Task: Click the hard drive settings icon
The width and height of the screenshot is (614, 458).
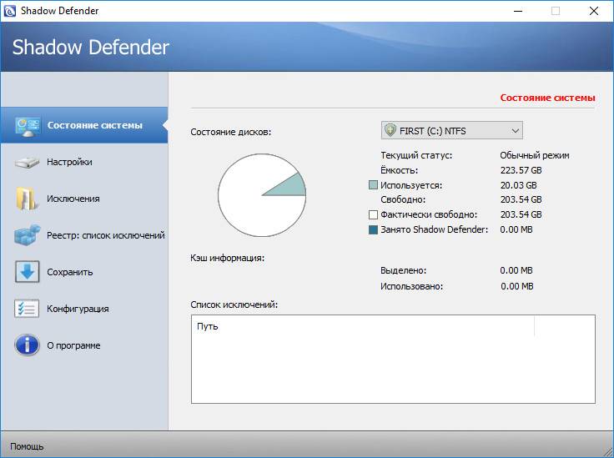Action: point(27,162)
